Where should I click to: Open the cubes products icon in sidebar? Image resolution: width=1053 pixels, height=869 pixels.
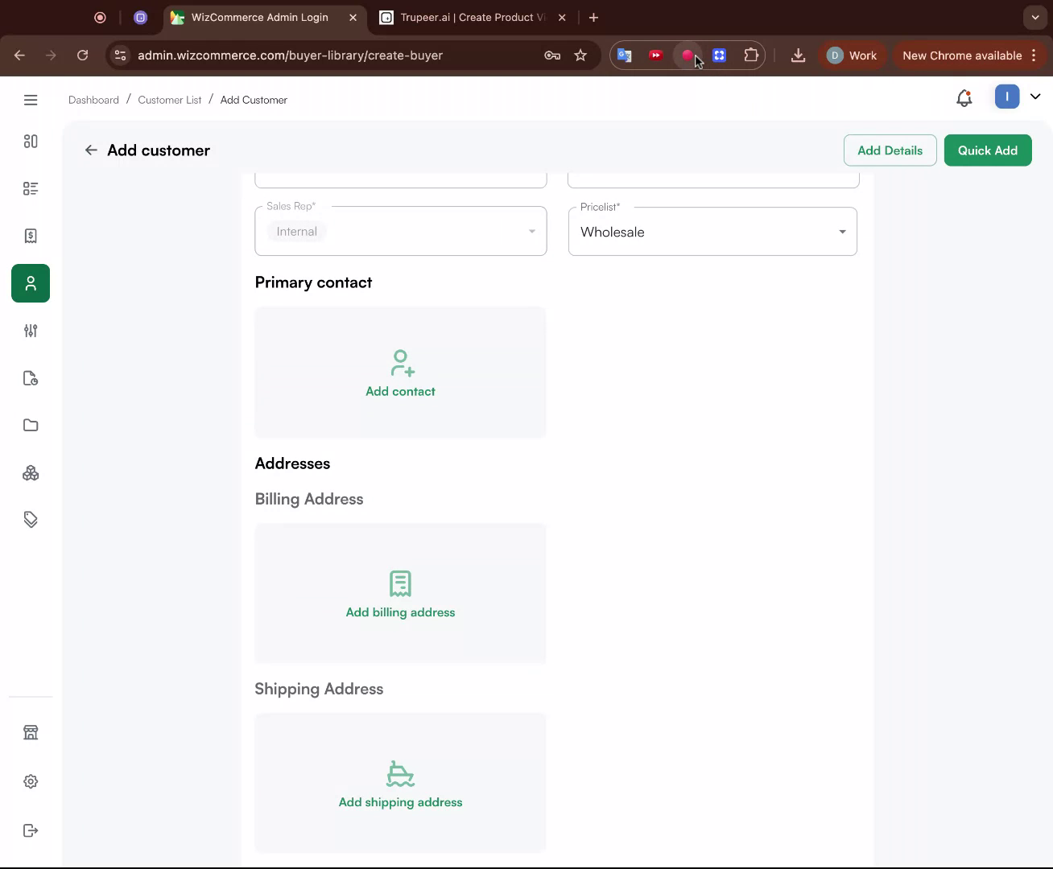[31, 473]
